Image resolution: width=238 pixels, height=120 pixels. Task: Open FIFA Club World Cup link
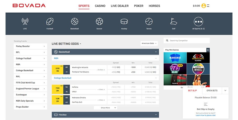click(30, 83)
